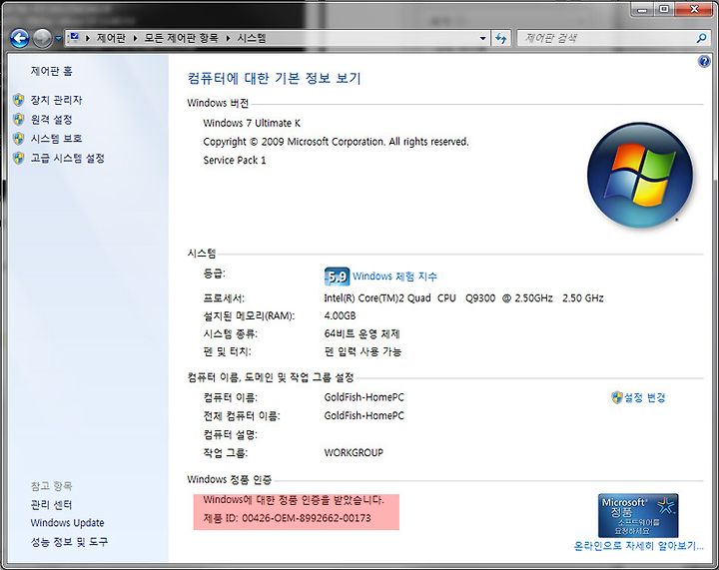This screenshot has height=570, width=719.
Task: Click the Windows에 대한 정품 인증을 받았습니다 text
Action: pos(294,500)
